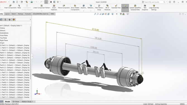Activate the Select cursor tool

click(46, 2)
